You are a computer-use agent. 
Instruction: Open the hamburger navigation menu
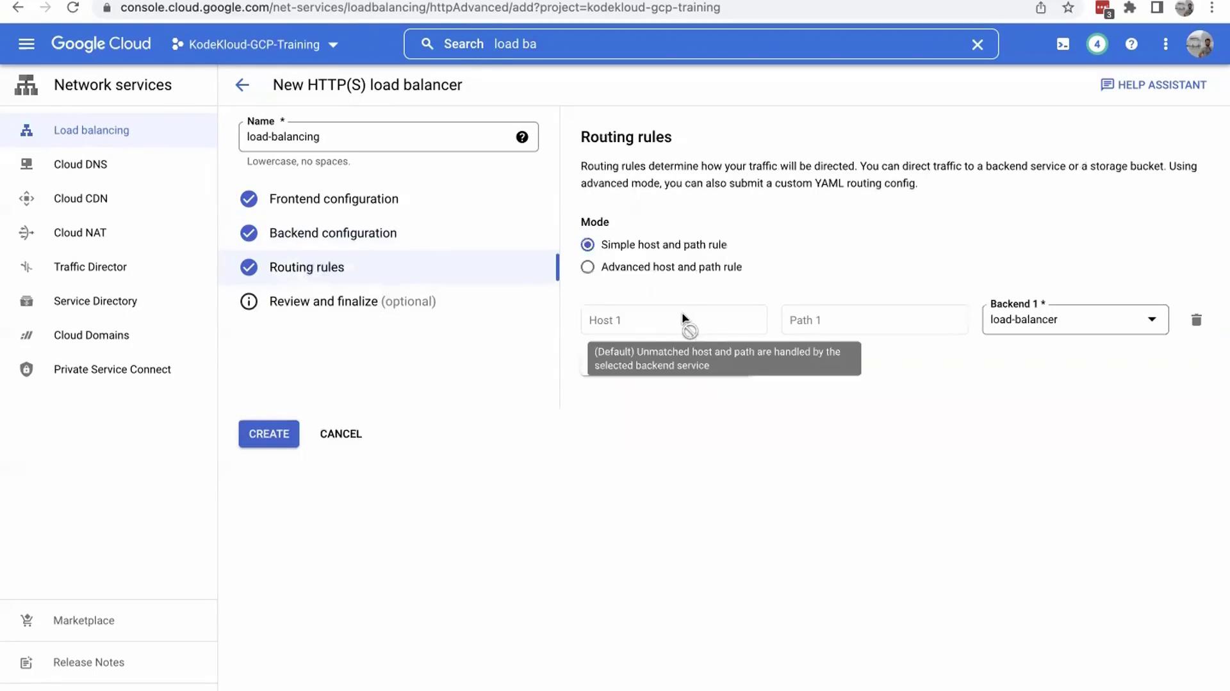[26, 44]
